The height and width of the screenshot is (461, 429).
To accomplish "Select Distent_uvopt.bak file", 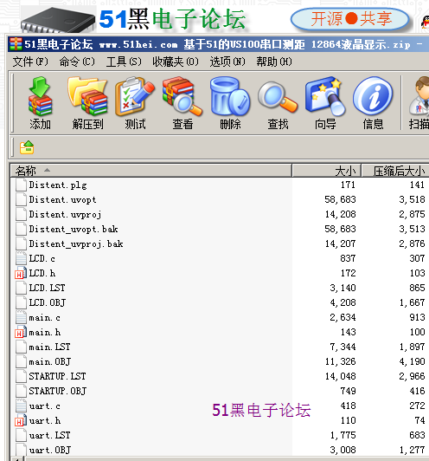I will click(74, 229).
